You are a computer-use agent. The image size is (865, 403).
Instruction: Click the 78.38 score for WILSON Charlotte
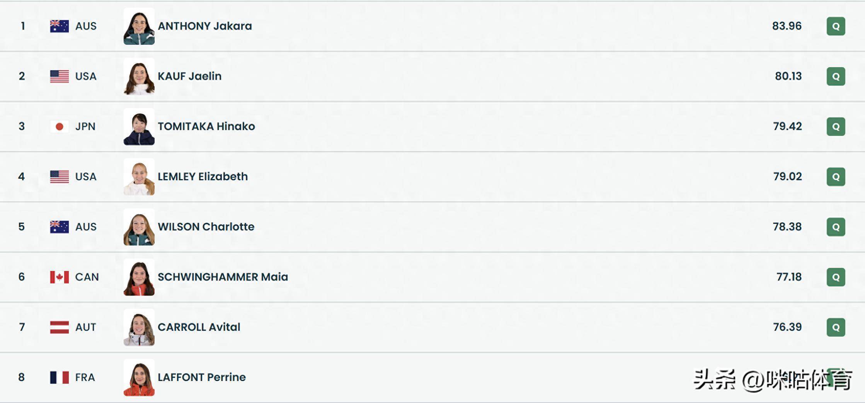coord(787,227)
